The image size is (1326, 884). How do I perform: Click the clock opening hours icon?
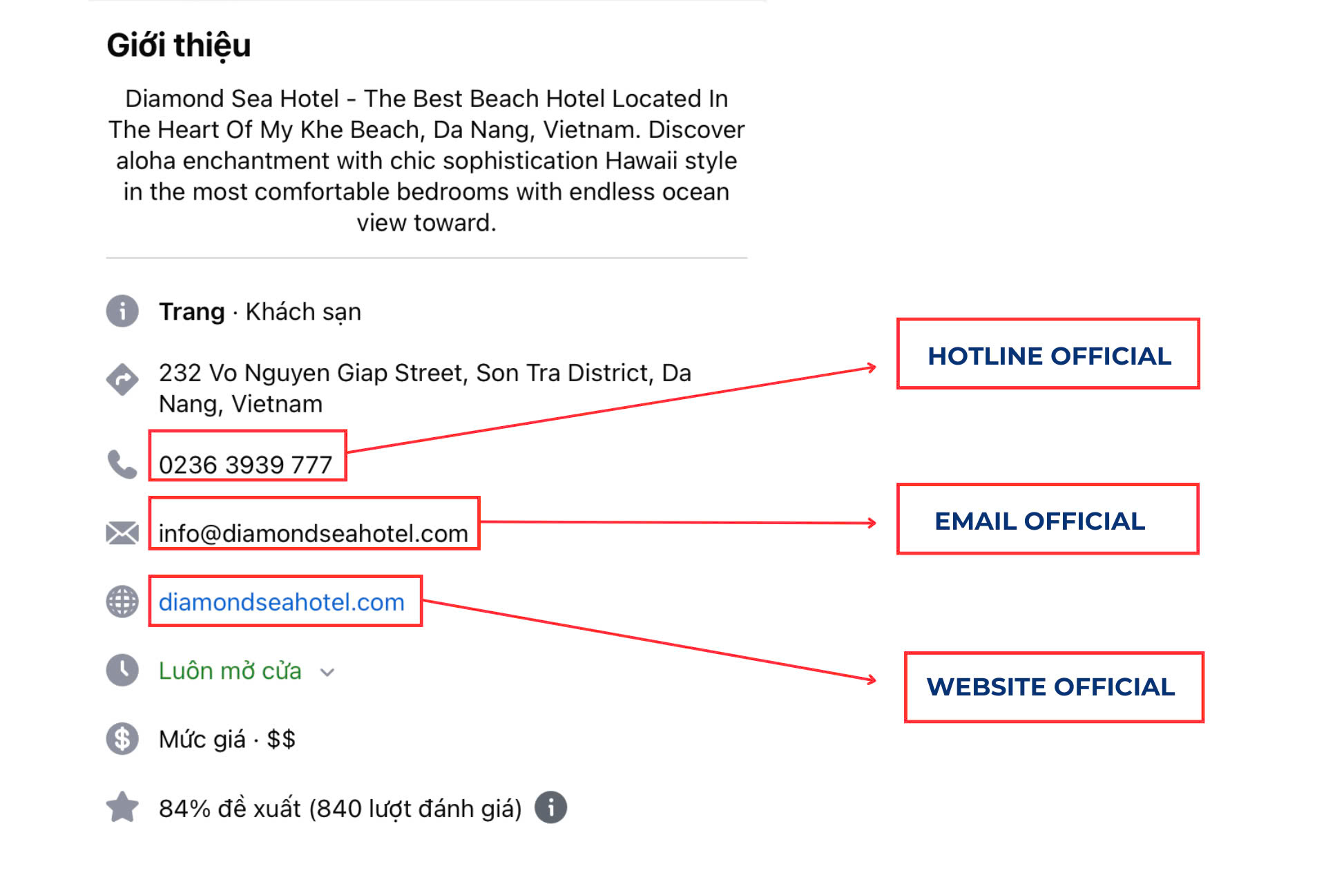pos(122,670)
